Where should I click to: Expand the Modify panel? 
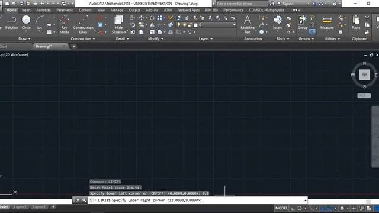(155, 38)
